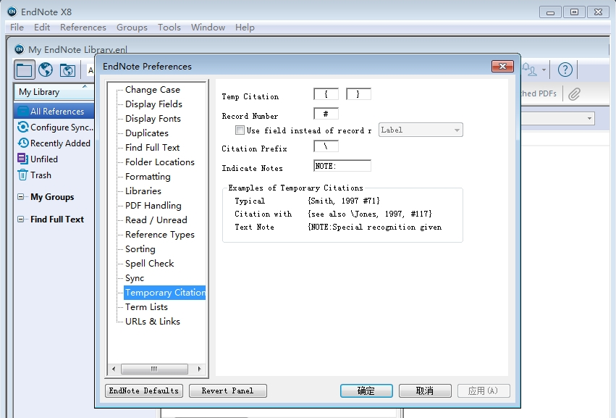This screenshot has width=616, height=418.
Task: Select Folder Locations preference
Action: coord(160,162)
